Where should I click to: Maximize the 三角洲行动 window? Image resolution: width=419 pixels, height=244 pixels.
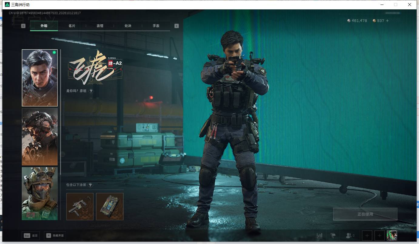[x=396, y=5]
